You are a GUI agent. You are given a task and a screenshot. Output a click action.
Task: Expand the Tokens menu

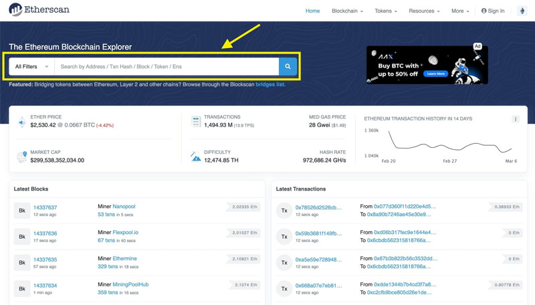click(x=386, y=11)
